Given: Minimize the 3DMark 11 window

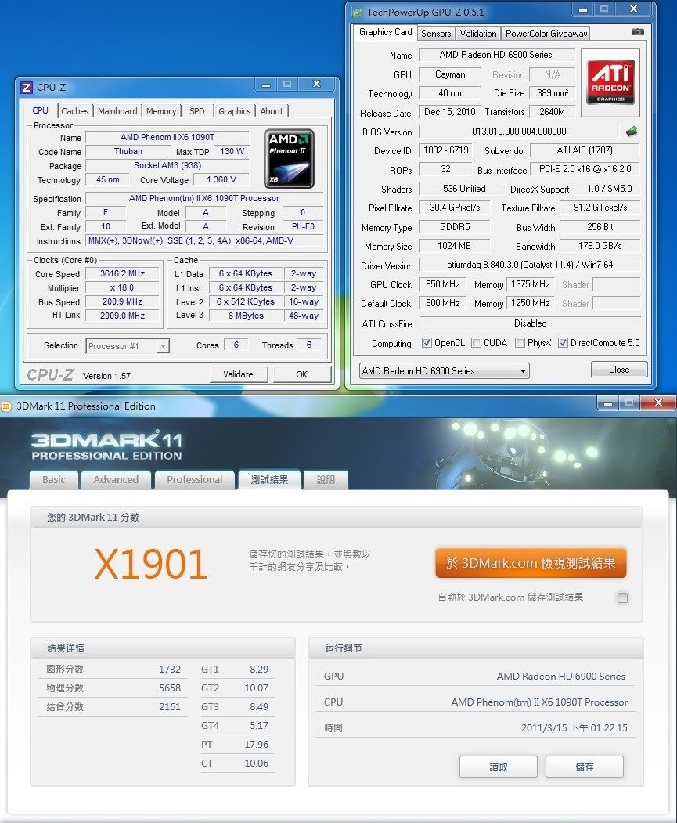Looking at the screenshot, I should point(608,403).
